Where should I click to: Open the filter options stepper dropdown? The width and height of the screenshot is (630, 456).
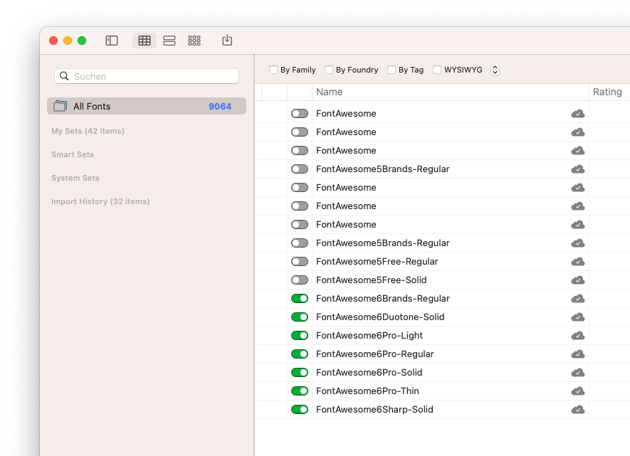pyautogui.click(x=495, y=70)
